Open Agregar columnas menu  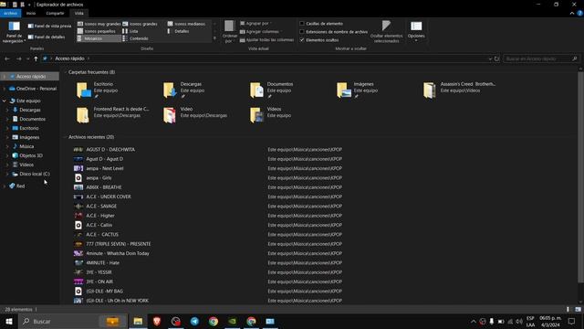pyautogui.click(x=262, y=32)
